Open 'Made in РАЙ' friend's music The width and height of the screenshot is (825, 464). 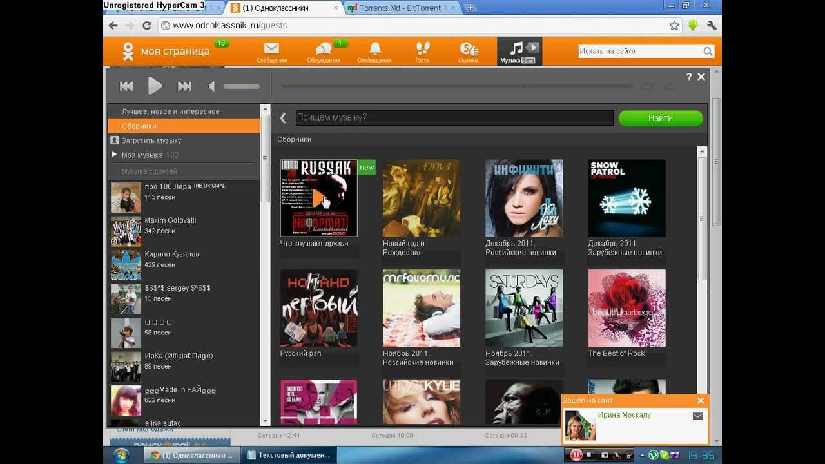pos(180,390)
